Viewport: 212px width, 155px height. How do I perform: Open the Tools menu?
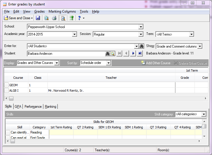click(x=84, y=11)
